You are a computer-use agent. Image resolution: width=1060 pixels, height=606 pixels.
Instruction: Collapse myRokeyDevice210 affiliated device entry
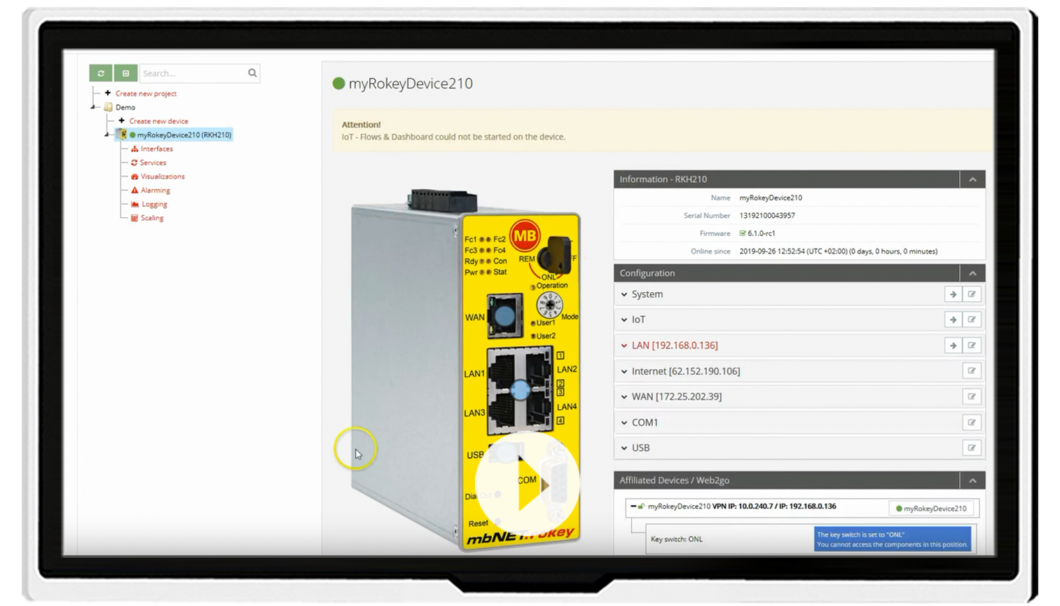pyautogui.click(x=633, y=506)
